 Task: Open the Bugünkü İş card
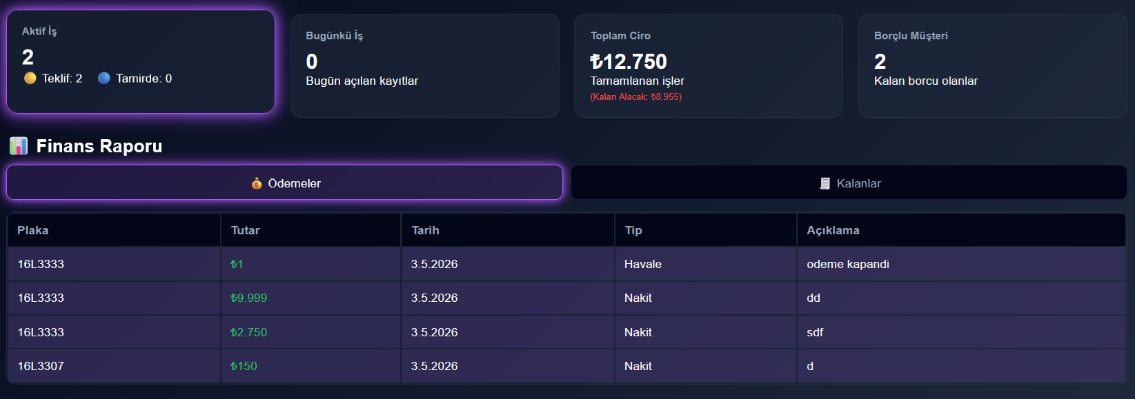[x=425, y=66]
